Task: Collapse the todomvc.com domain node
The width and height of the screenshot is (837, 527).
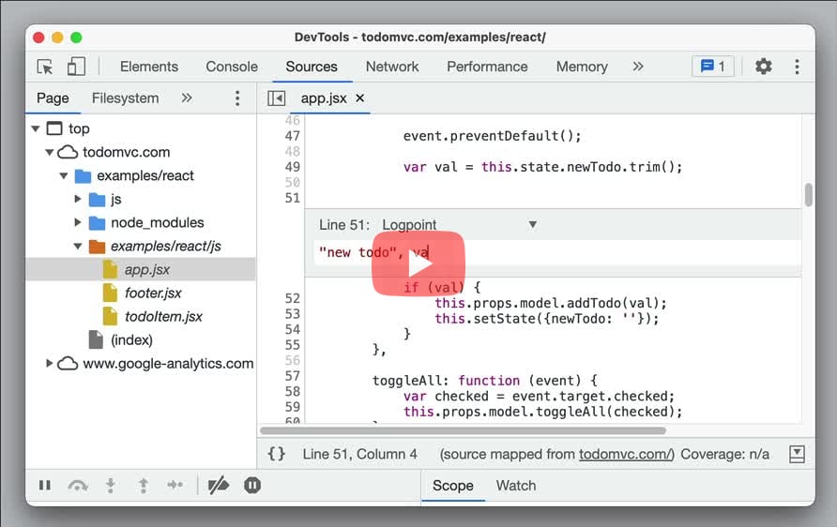Action: click(49, 152)
